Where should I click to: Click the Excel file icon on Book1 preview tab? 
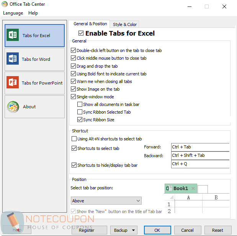pyautogui.click(x=169, y=188)
